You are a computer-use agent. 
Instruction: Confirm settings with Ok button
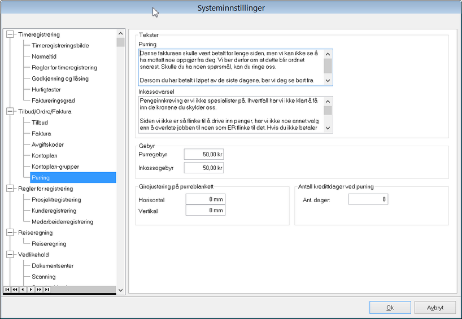tap(390, 308)
